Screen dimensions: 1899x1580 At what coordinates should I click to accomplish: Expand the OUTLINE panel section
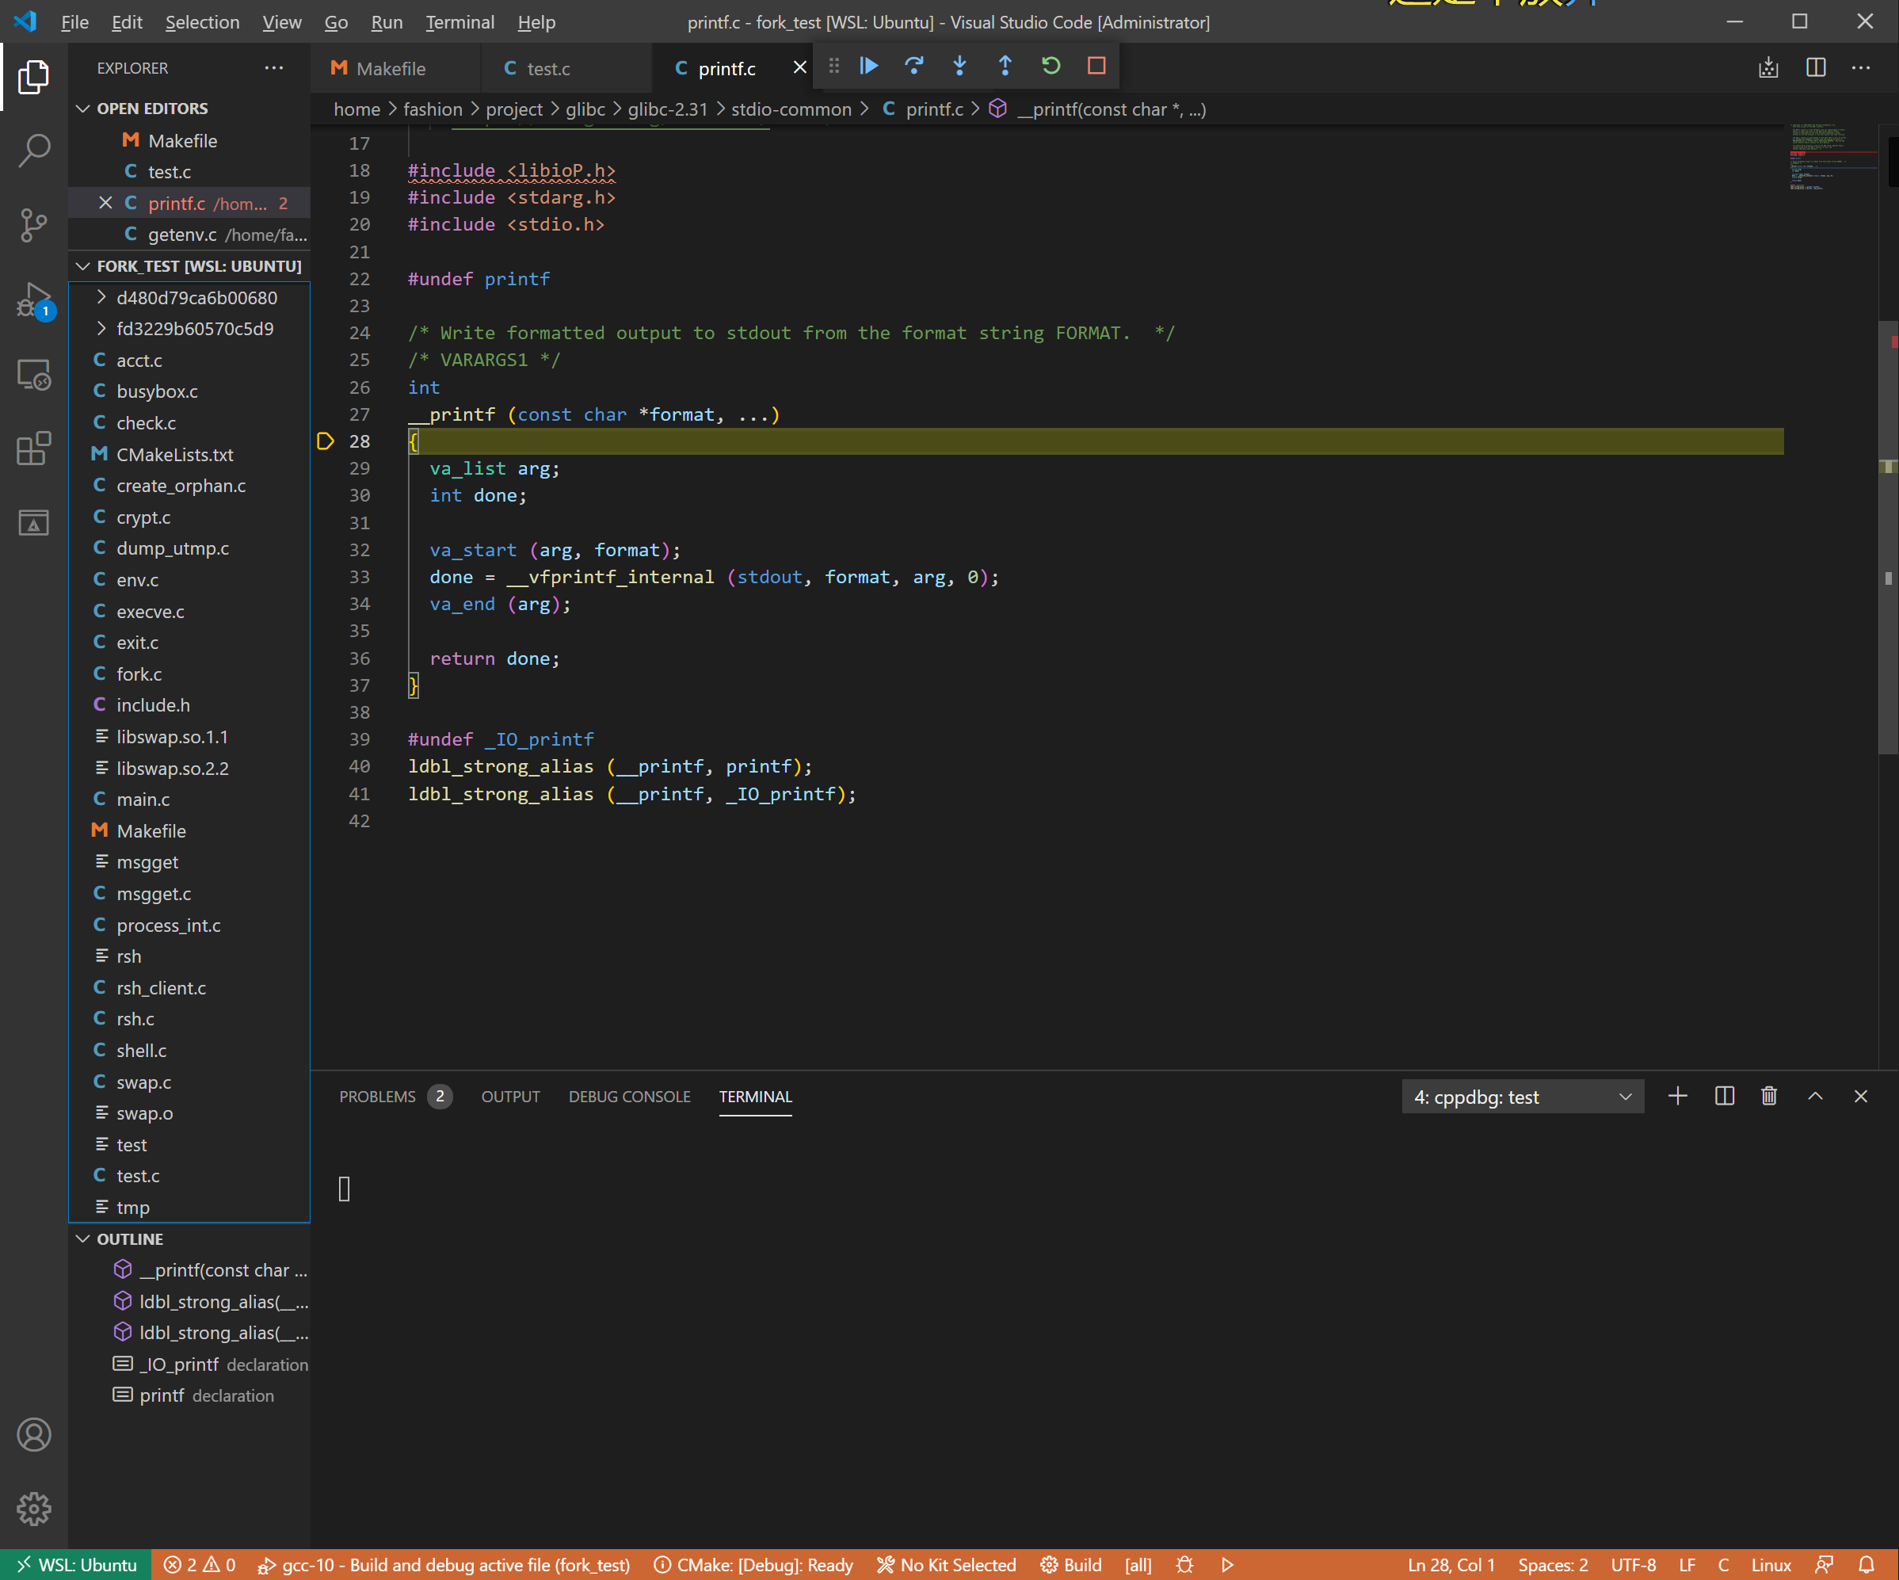(x=129, y=1238)
